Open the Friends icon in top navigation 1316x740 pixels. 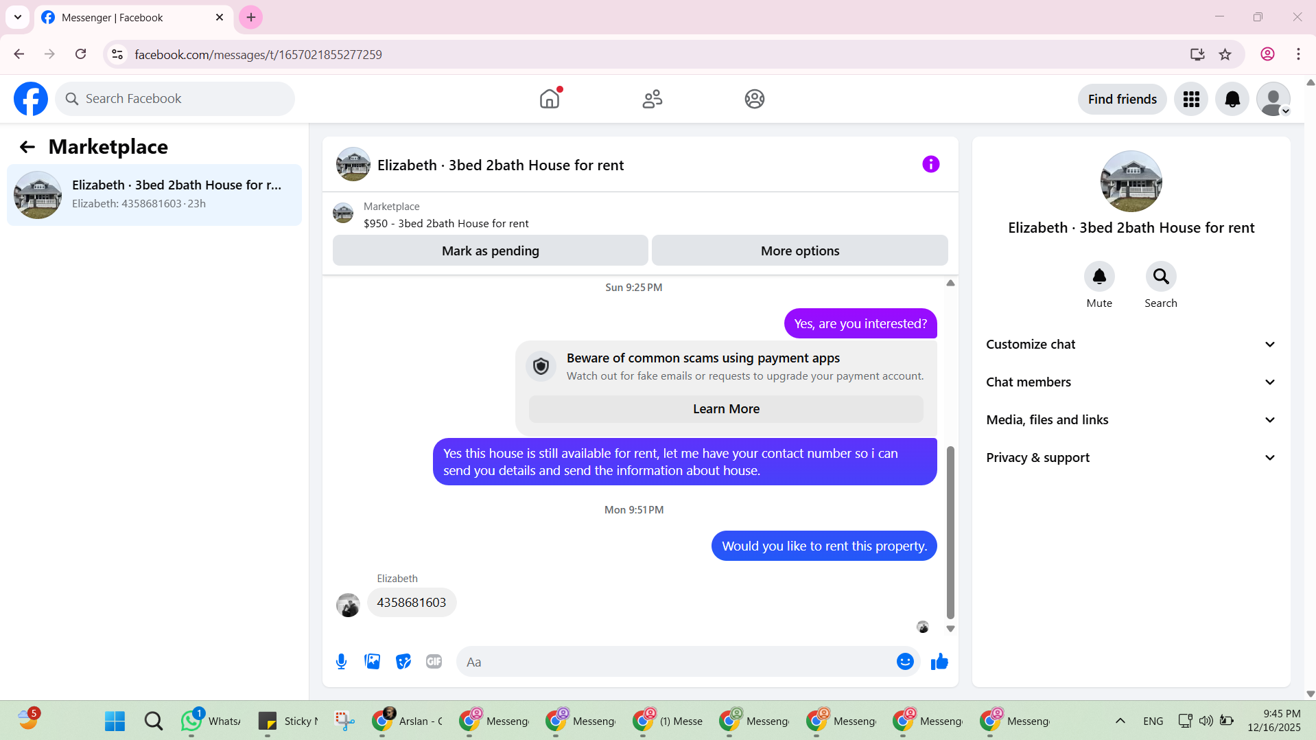click(653, 99)
